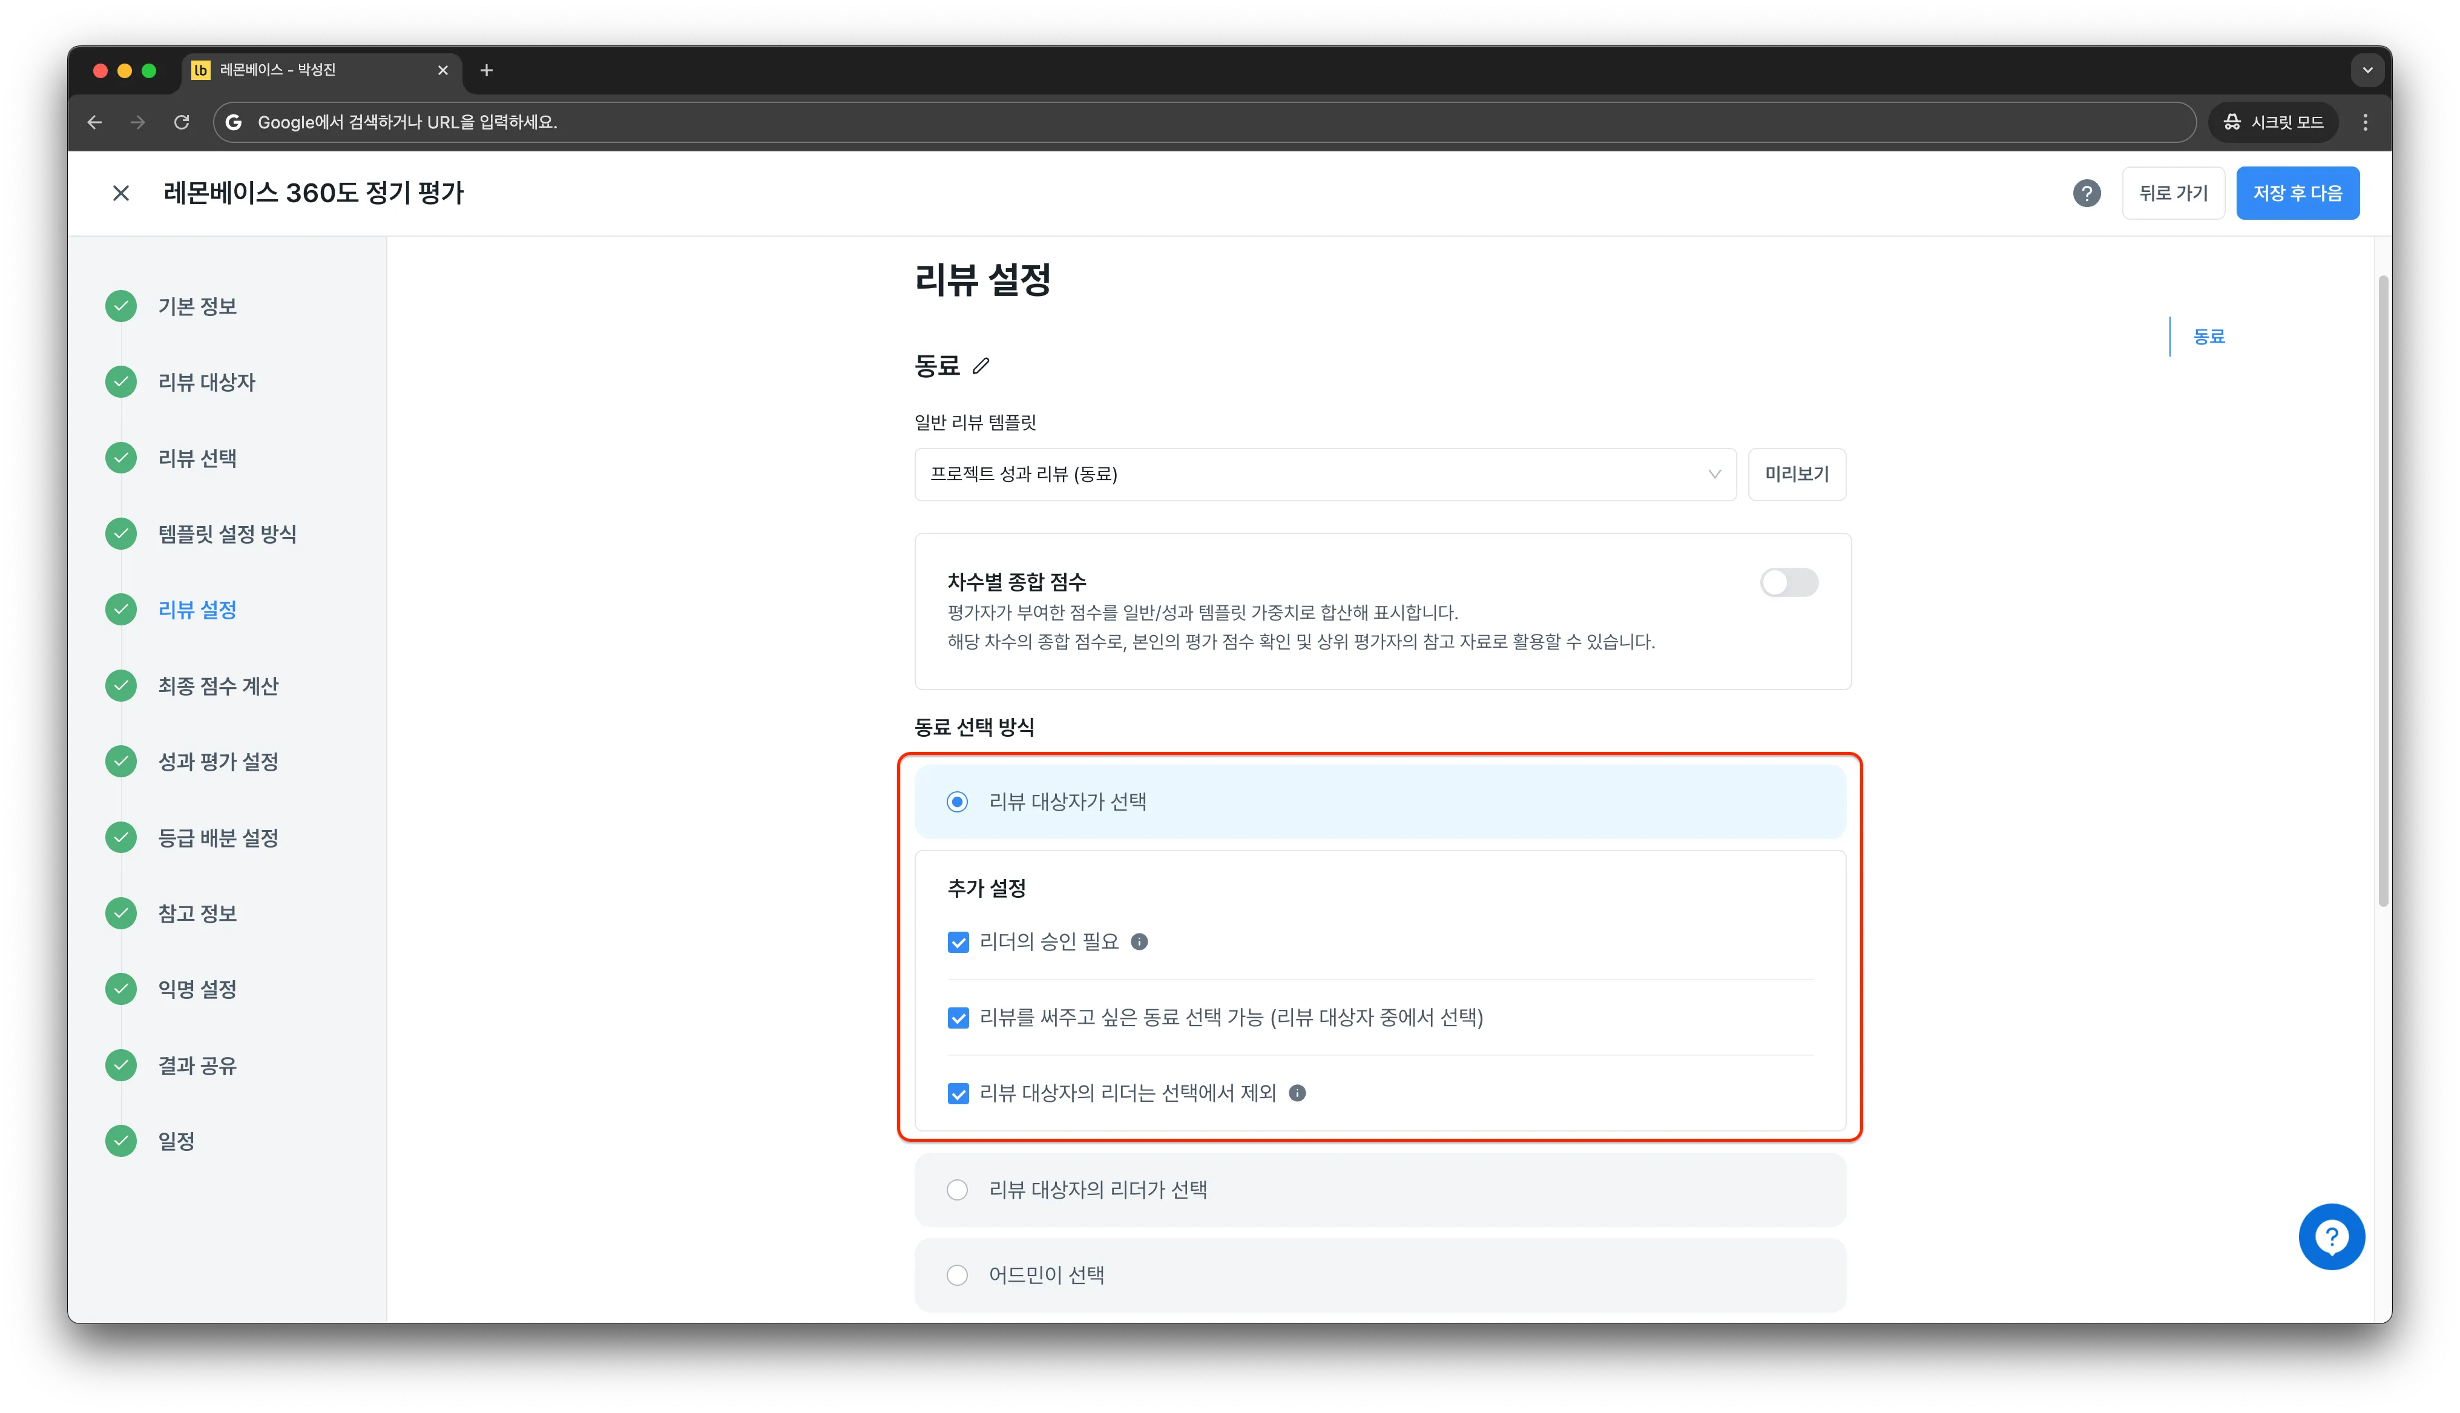Click the 리뷰 설정 current step label
Viewport: 2460px width, 1413px height.
(198, 610)
